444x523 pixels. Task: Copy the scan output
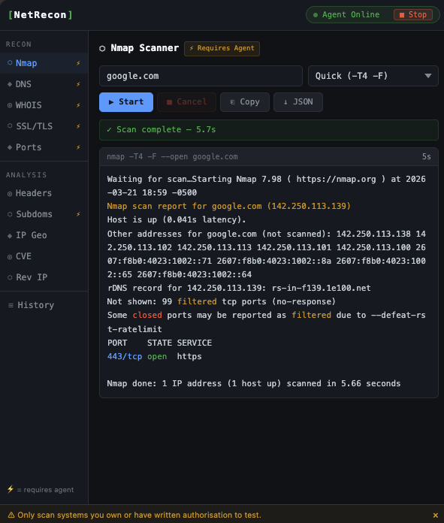coord(244,102)
